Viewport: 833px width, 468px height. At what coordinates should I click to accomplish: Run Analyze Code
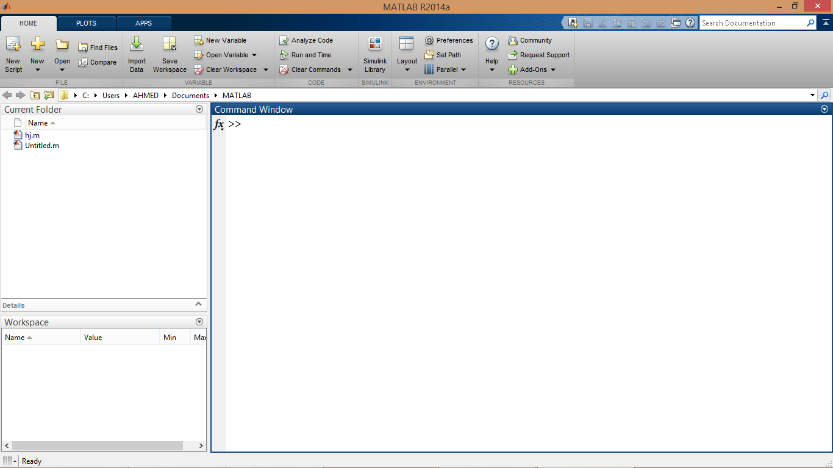click(x=306, y=40)
